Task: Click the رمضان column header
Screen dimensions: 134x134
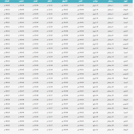Action: pos(111,1)
